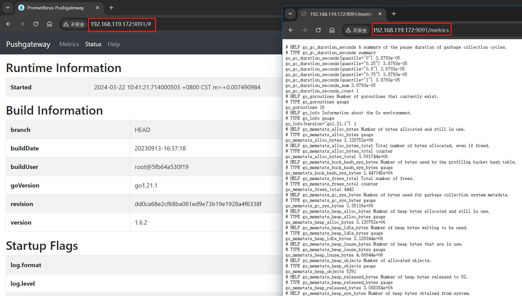
Task: Click forward arrow in Pushgateway window
Action: pos(22,24)
